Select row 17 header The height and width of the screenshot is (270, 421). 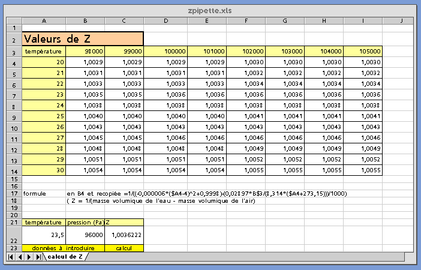click(x=11, y=193)
